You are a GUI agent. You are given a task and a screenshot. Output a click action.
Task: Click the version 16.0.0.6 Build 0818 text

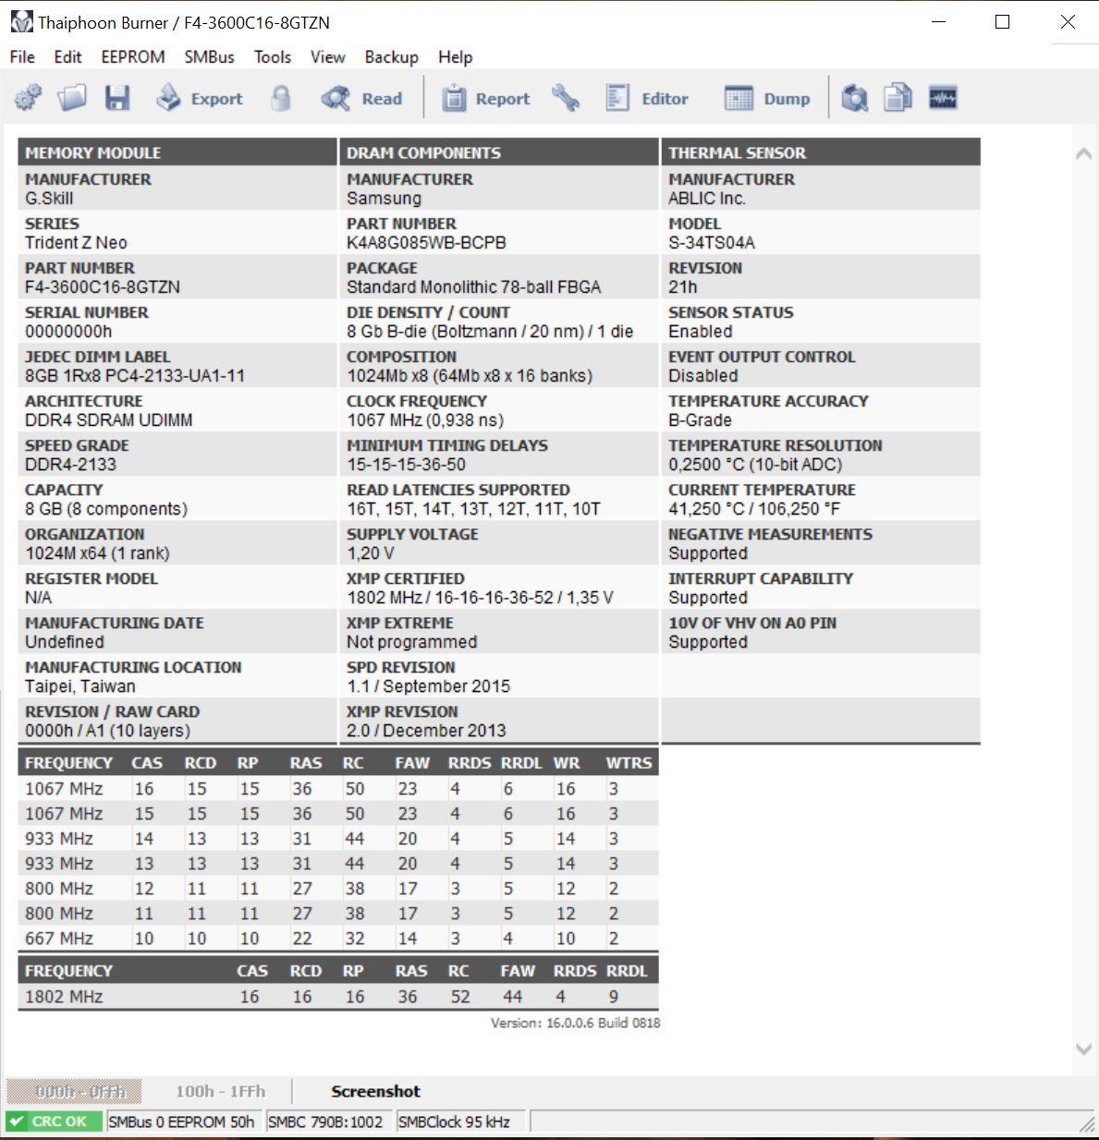[x=575, y=1023]
